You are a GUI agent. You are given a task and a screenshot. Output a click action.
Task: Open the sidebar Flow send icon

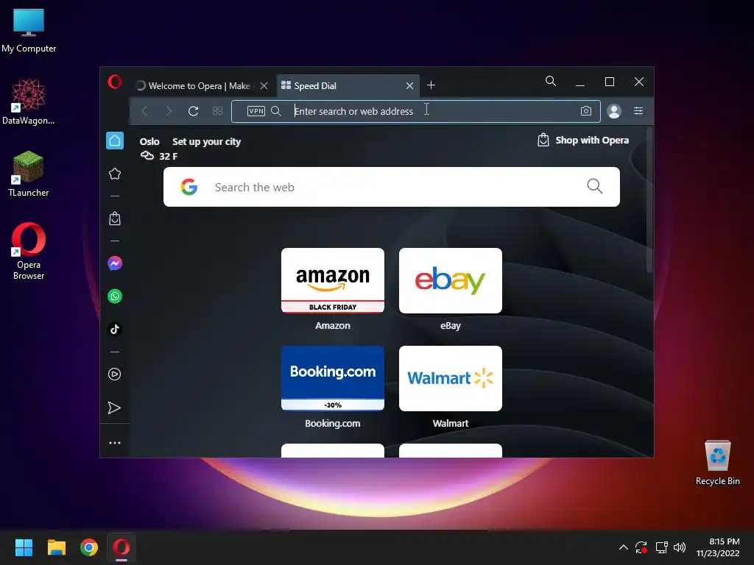point(114,408)
